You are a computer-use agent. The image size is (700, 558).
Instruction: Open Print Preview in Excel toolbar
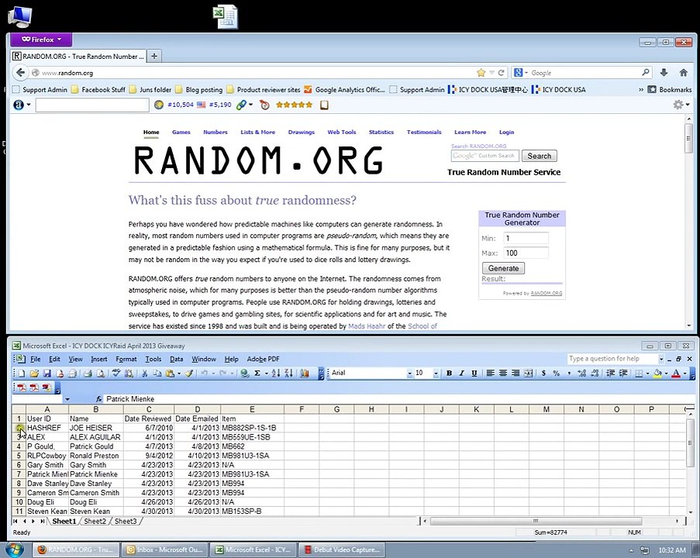(x=100, y=374)
